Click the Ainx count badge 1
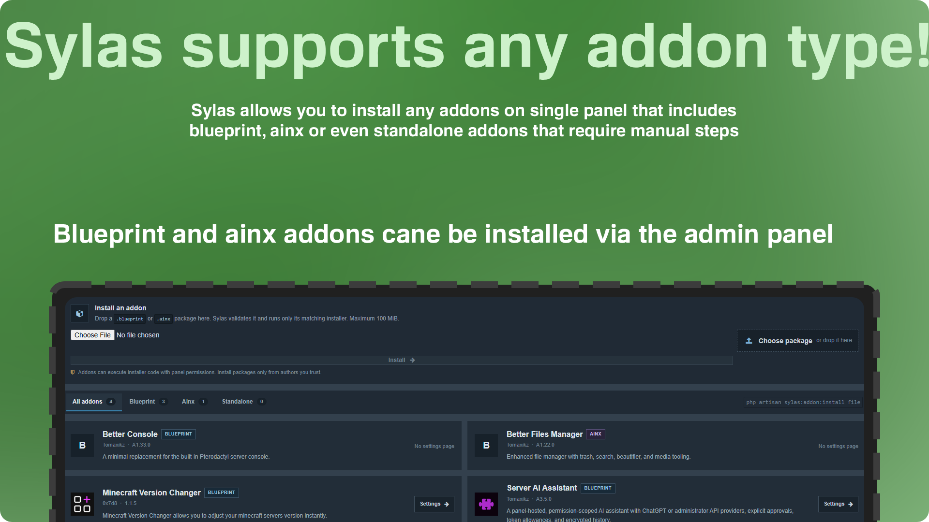Viewport: 929px width, 522px height. 203,402
